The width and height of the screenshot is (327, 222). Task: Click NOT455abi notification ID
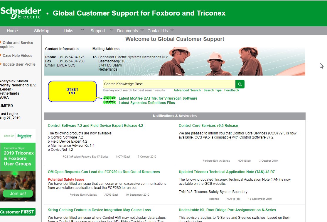point(123,157)
